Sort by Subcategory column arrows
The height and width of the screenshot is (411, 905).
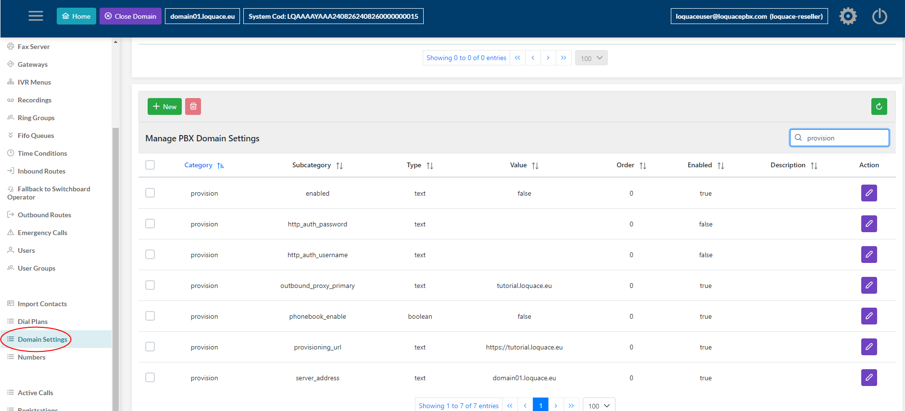coord(339,165)
